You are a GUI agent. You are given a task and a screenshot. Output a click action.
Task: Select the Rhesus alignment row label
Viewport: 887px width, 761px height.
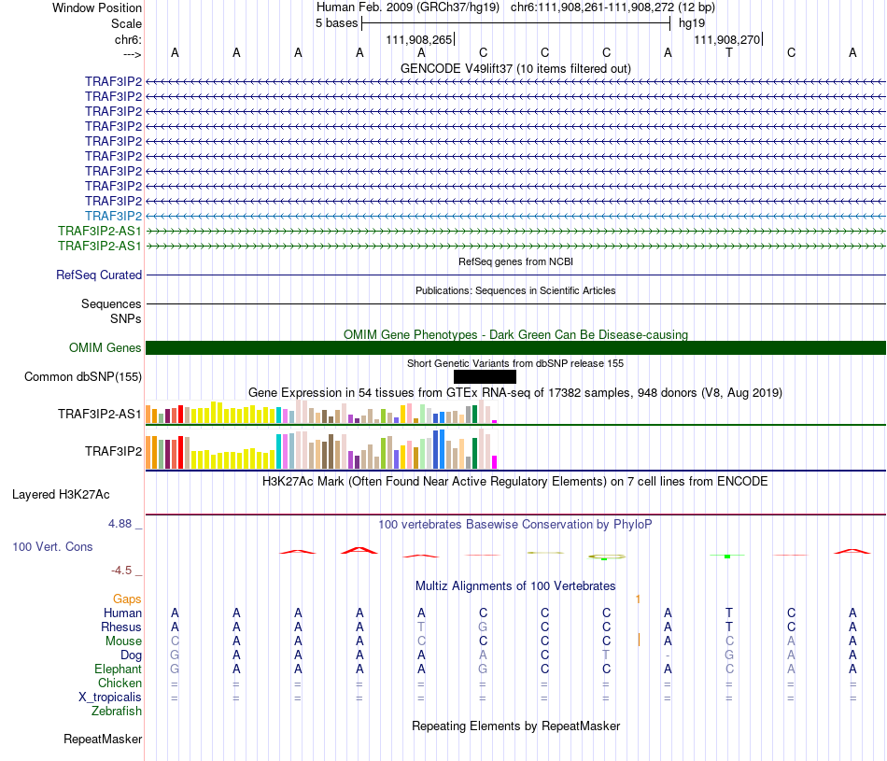coord(121,627)
